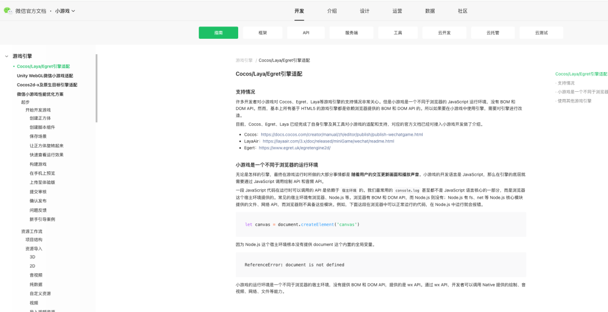
Task: Open the 云开发 section button
Action: pos(444,33)
